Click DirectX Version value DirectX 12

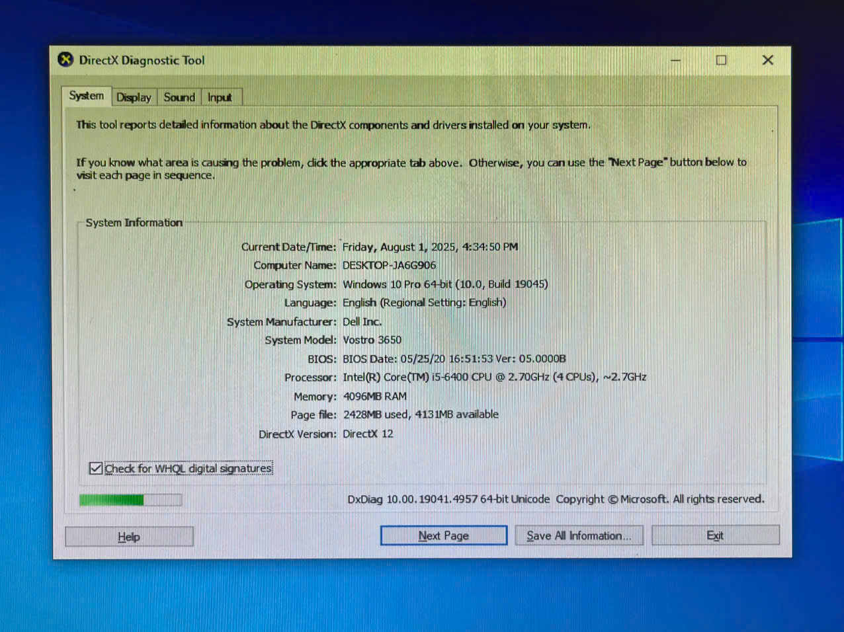pyautogui.click(x=368, y=434)
